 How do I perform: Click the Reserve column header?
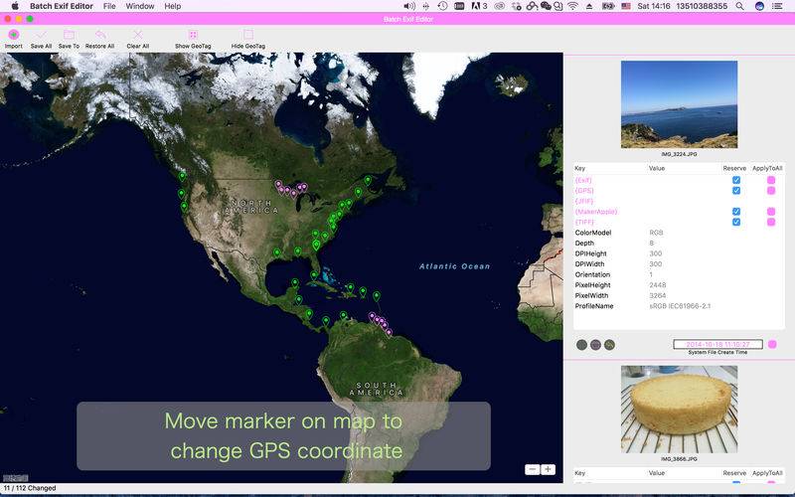[734, 168]
